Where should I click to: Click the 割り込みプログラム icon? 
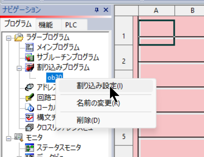point(29,67)
